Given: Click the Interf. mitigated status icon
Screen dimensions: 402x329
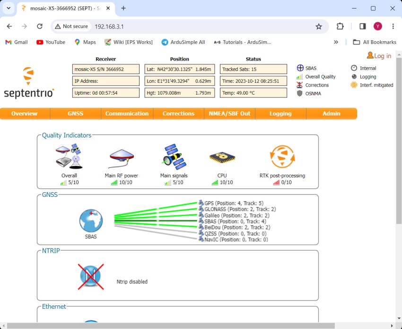Looking at the screenshot, I should point(354,85).
